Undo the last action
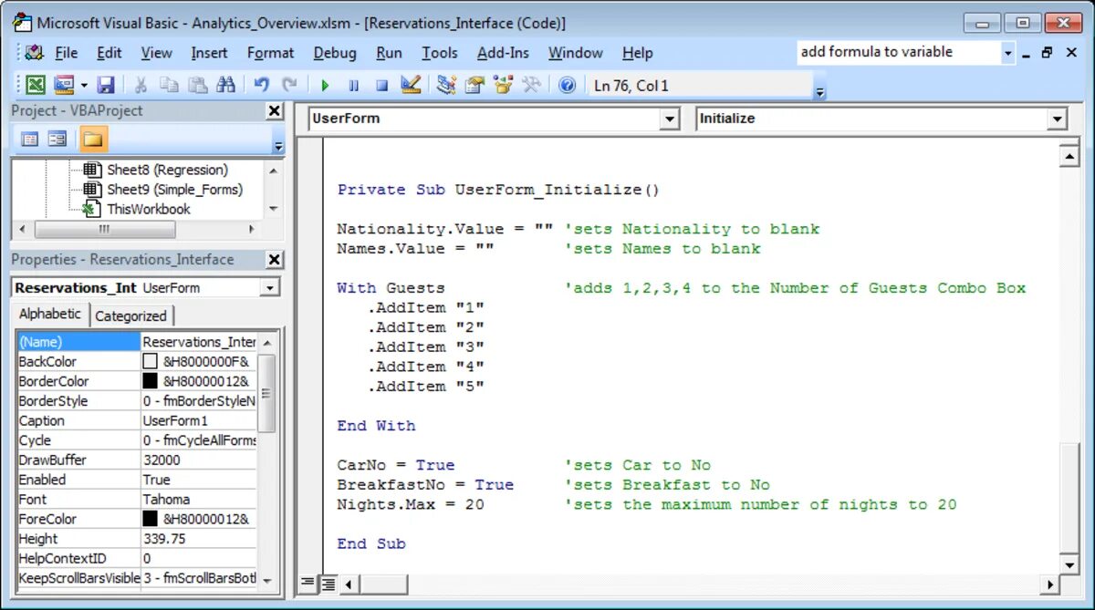Screen dimensions: 1095x610 point(262,86)
